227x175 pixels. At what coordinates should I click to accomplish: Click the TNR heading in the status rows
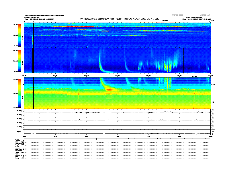tap(17, 154)
